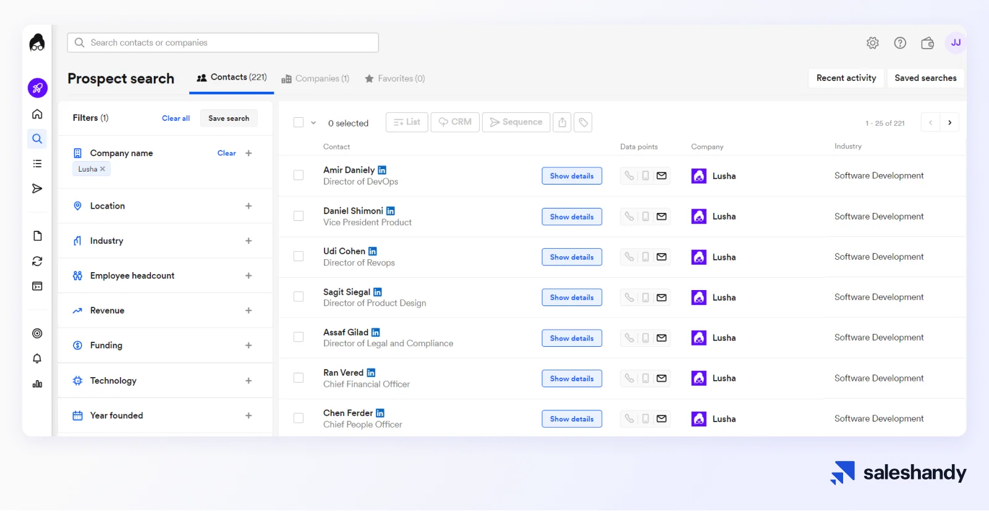
Task: Click Save search button
Action: 229,118
